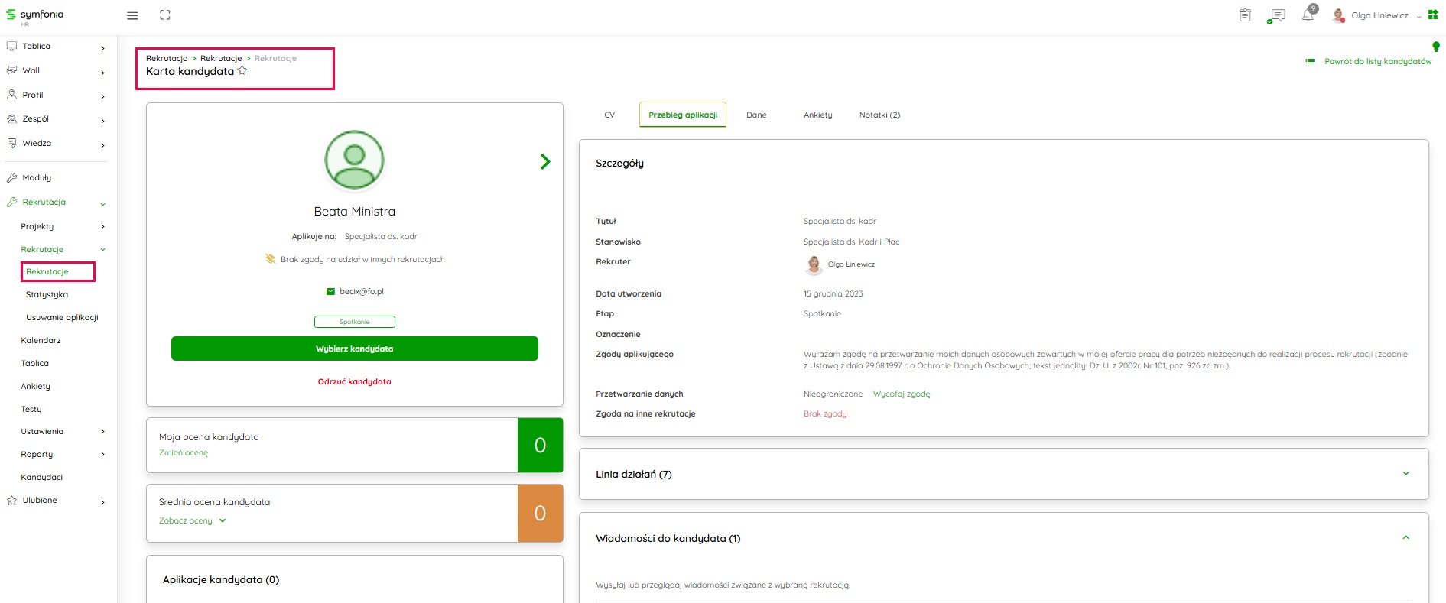Click Powrót do listy kandydatów

1377,61
